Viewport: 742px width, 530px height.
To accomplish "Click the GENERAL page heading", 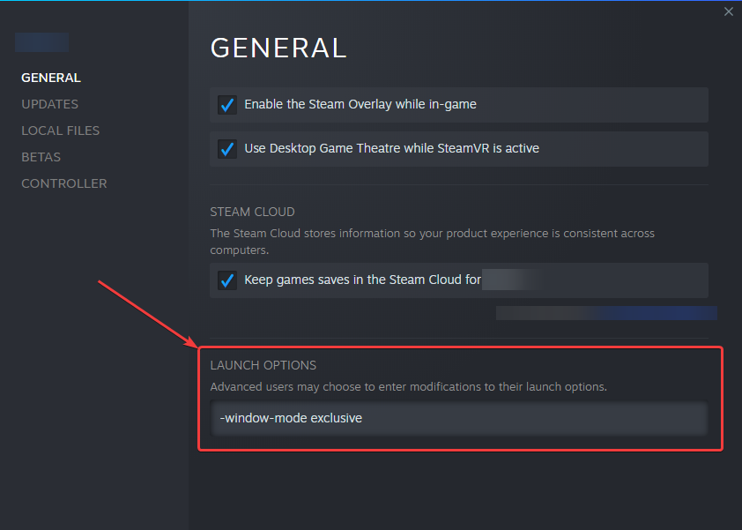I will [x=278, y=48].
